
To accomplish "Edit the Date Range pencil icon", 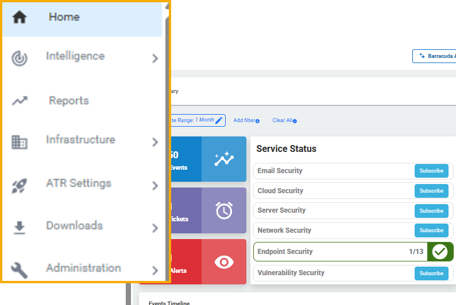I will tap(219, 120).
